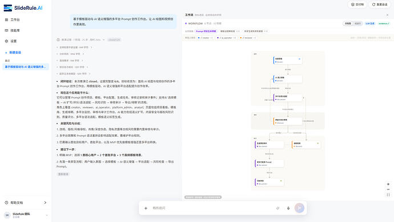
Task: Click the closed 6/6 status badge
Action: 114,40
